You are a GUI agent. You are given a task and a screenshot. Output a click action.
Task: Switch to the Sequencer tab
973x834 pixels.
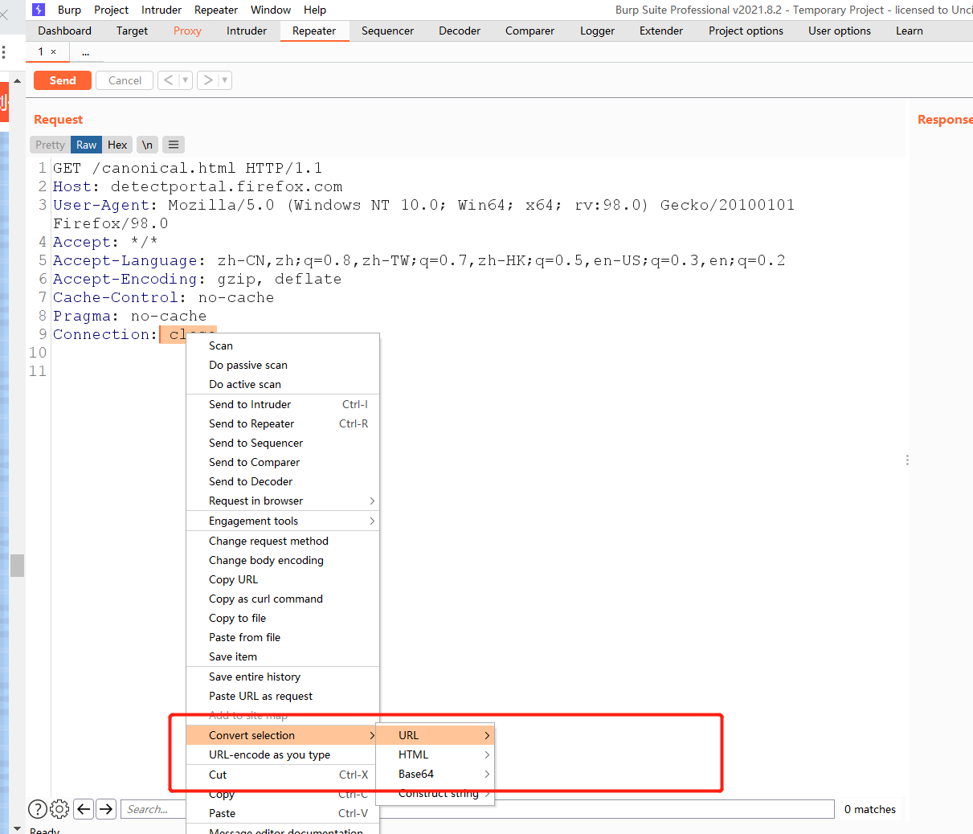pos(387,31)
